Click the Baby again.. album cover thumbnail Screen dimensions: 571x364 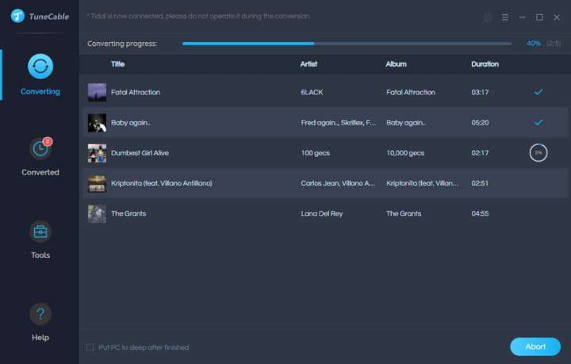coord(97,123)
